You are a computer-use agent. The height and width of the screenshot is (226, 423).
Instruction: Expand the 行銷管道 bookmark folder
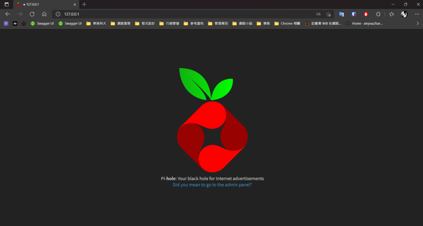click(x=169, y=24)
